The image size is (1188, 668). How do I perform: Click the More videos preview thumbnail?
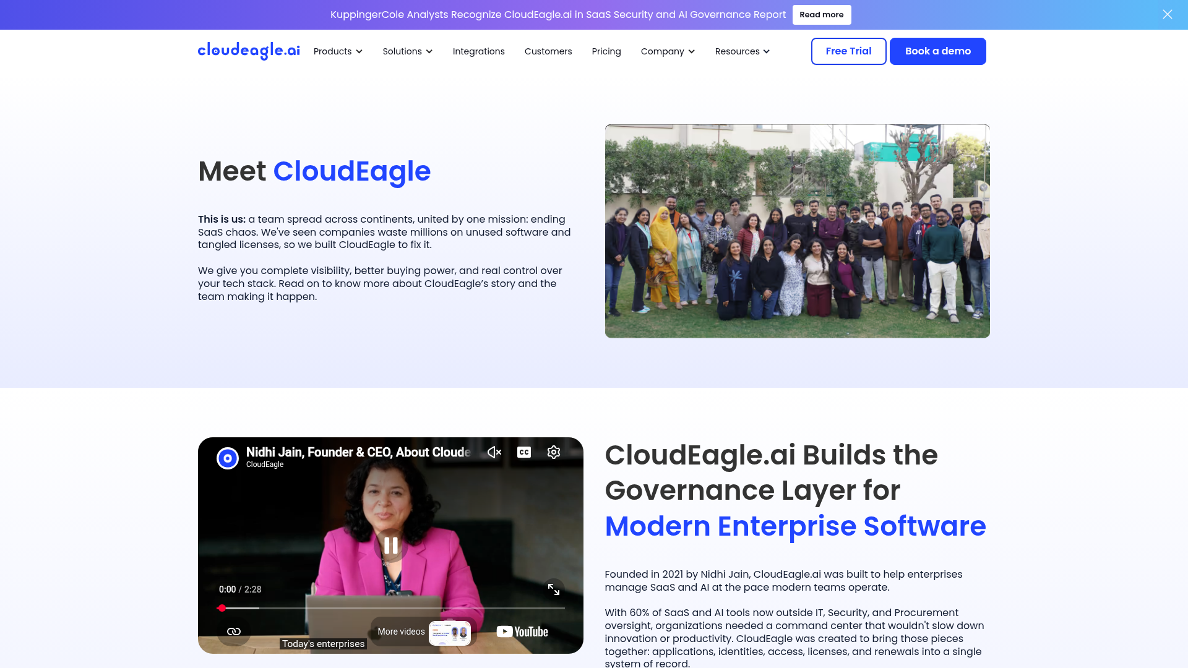(x=449, y=632)
